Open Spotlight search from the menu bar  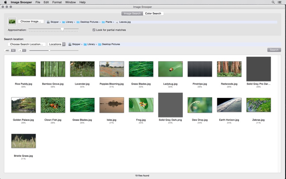tap(272, 2)
